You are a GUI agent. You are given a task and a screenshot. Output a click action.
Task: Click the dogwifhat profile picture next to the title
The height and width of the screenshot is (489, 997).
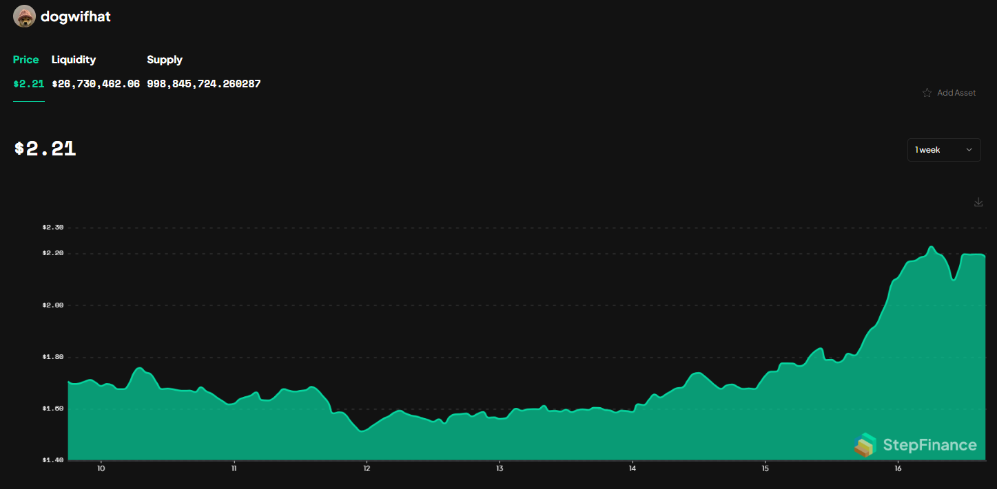pos(23,16)
